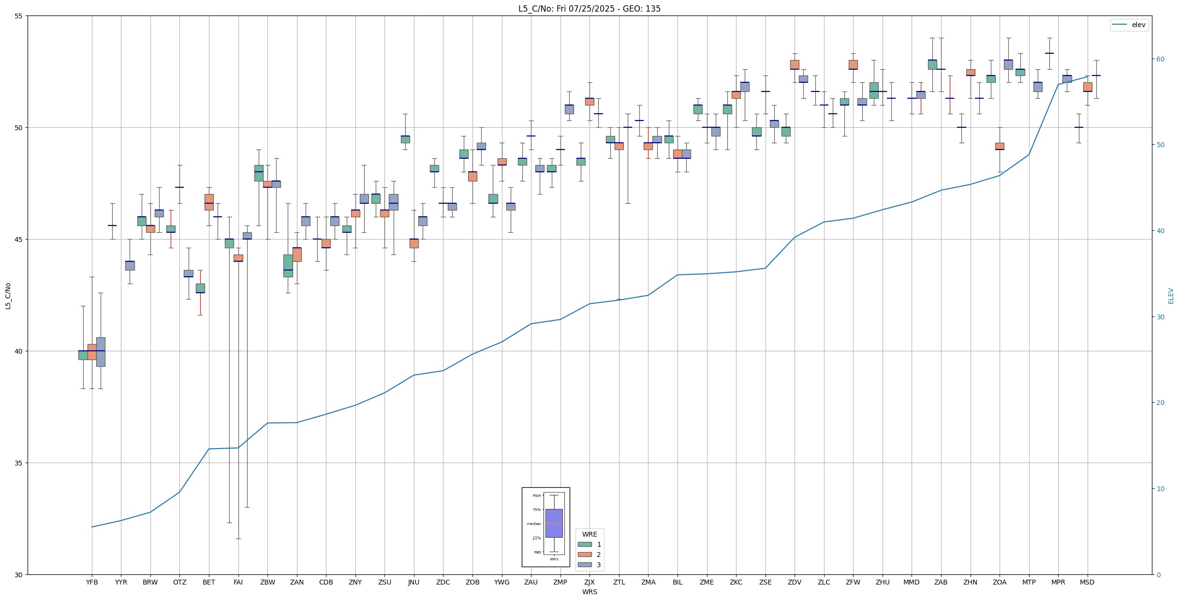The width and height of the screenshot is (1179, 600).
Task: Click the ELEV right axis label
Action: tap(1171, 296)
